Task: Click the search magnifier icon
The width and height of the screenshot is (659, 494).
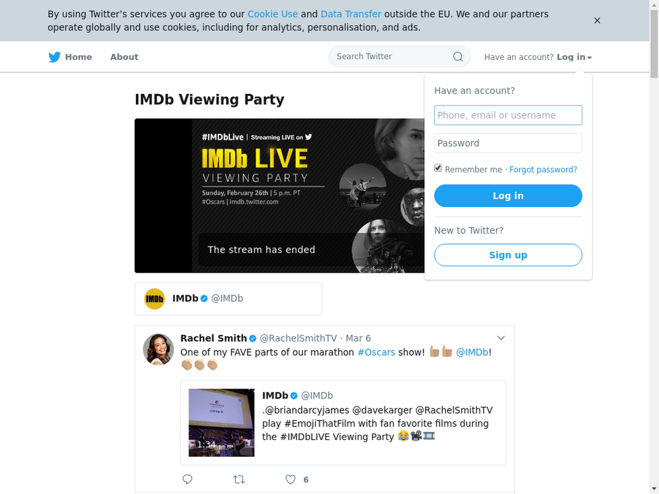Action: (x=458, y=57)
